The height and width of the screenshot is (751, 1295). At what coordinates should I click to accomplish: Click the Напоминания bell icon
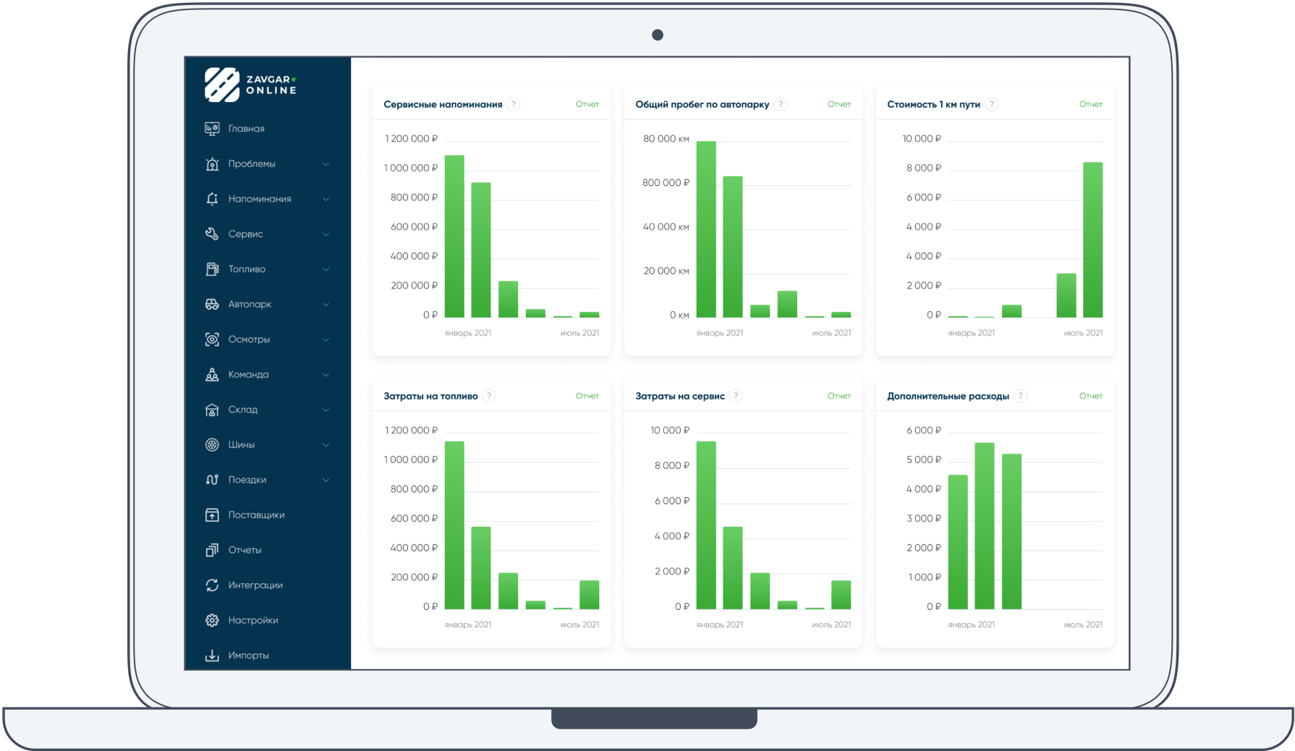click(x=212, y=199)
